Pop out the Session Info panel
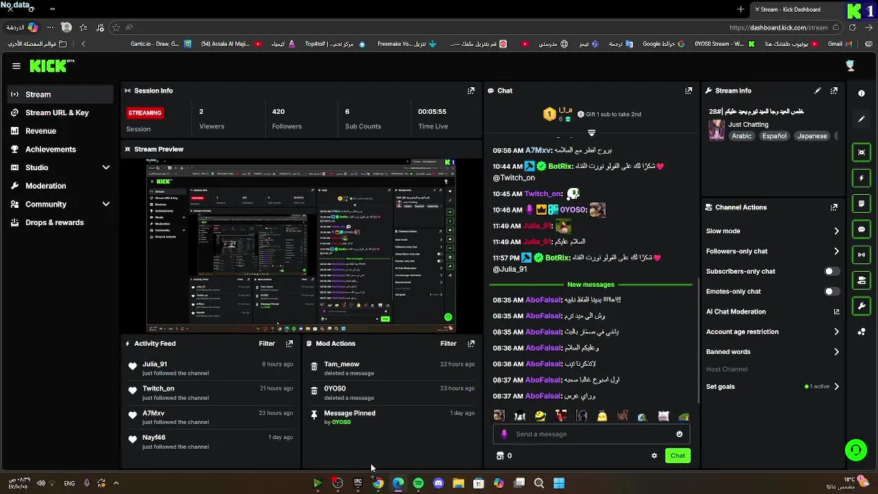The image size is (878, 494). point(471,91)
